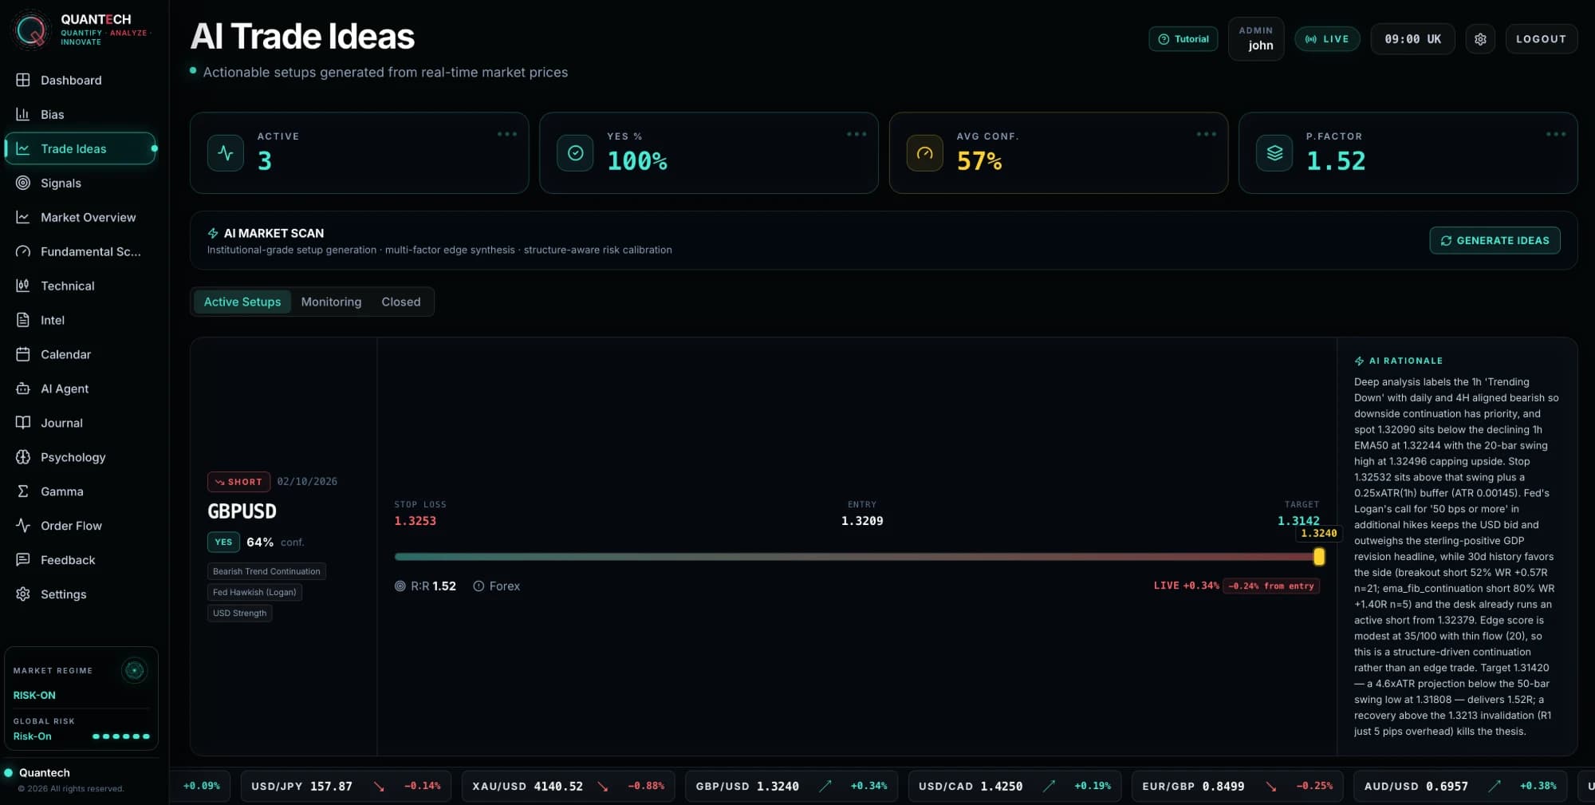Click the 09:00 UK clock display
The height and width of the screenshot is (805, 1595).
tap(1412, 38)
